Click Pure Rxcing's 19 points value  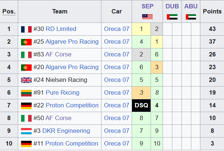pos(212,92)
